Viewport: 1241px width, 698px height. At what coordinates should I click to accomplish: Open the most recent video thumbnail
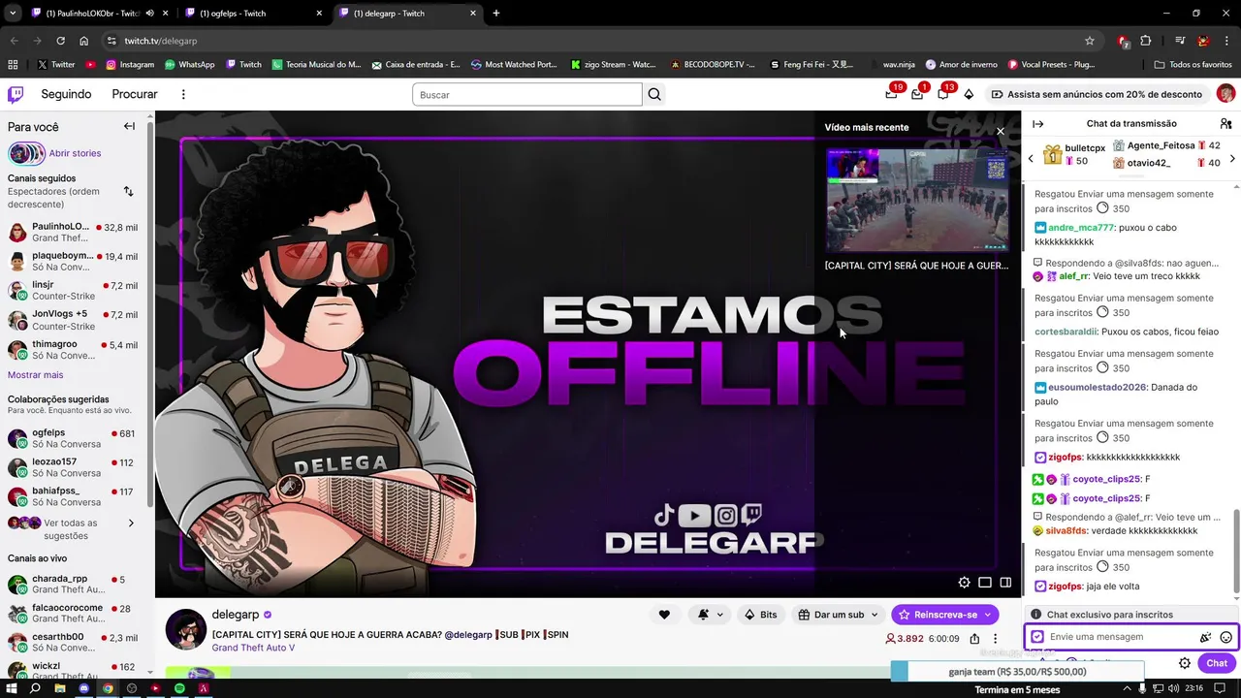(x=917, y=200)
